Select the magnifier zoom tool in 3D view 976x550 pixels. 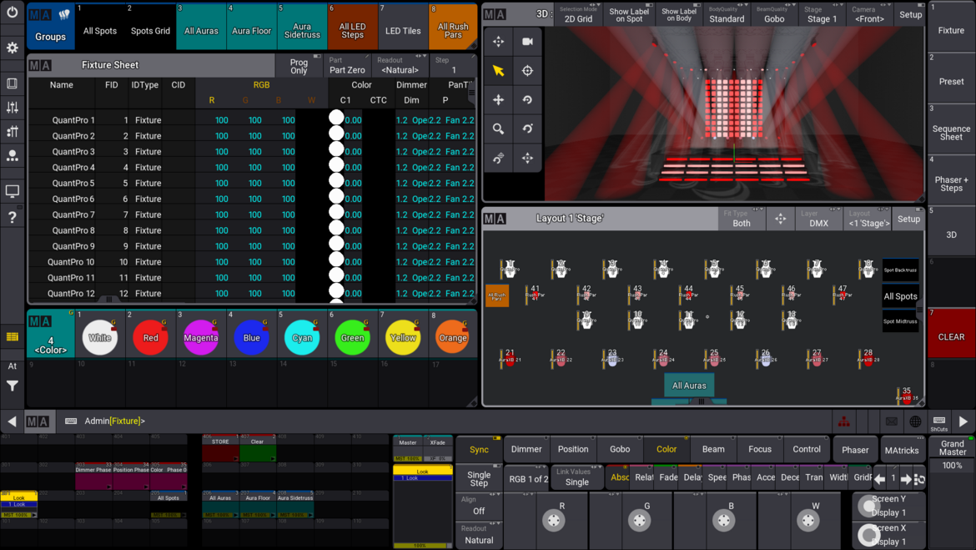point(499,129)
